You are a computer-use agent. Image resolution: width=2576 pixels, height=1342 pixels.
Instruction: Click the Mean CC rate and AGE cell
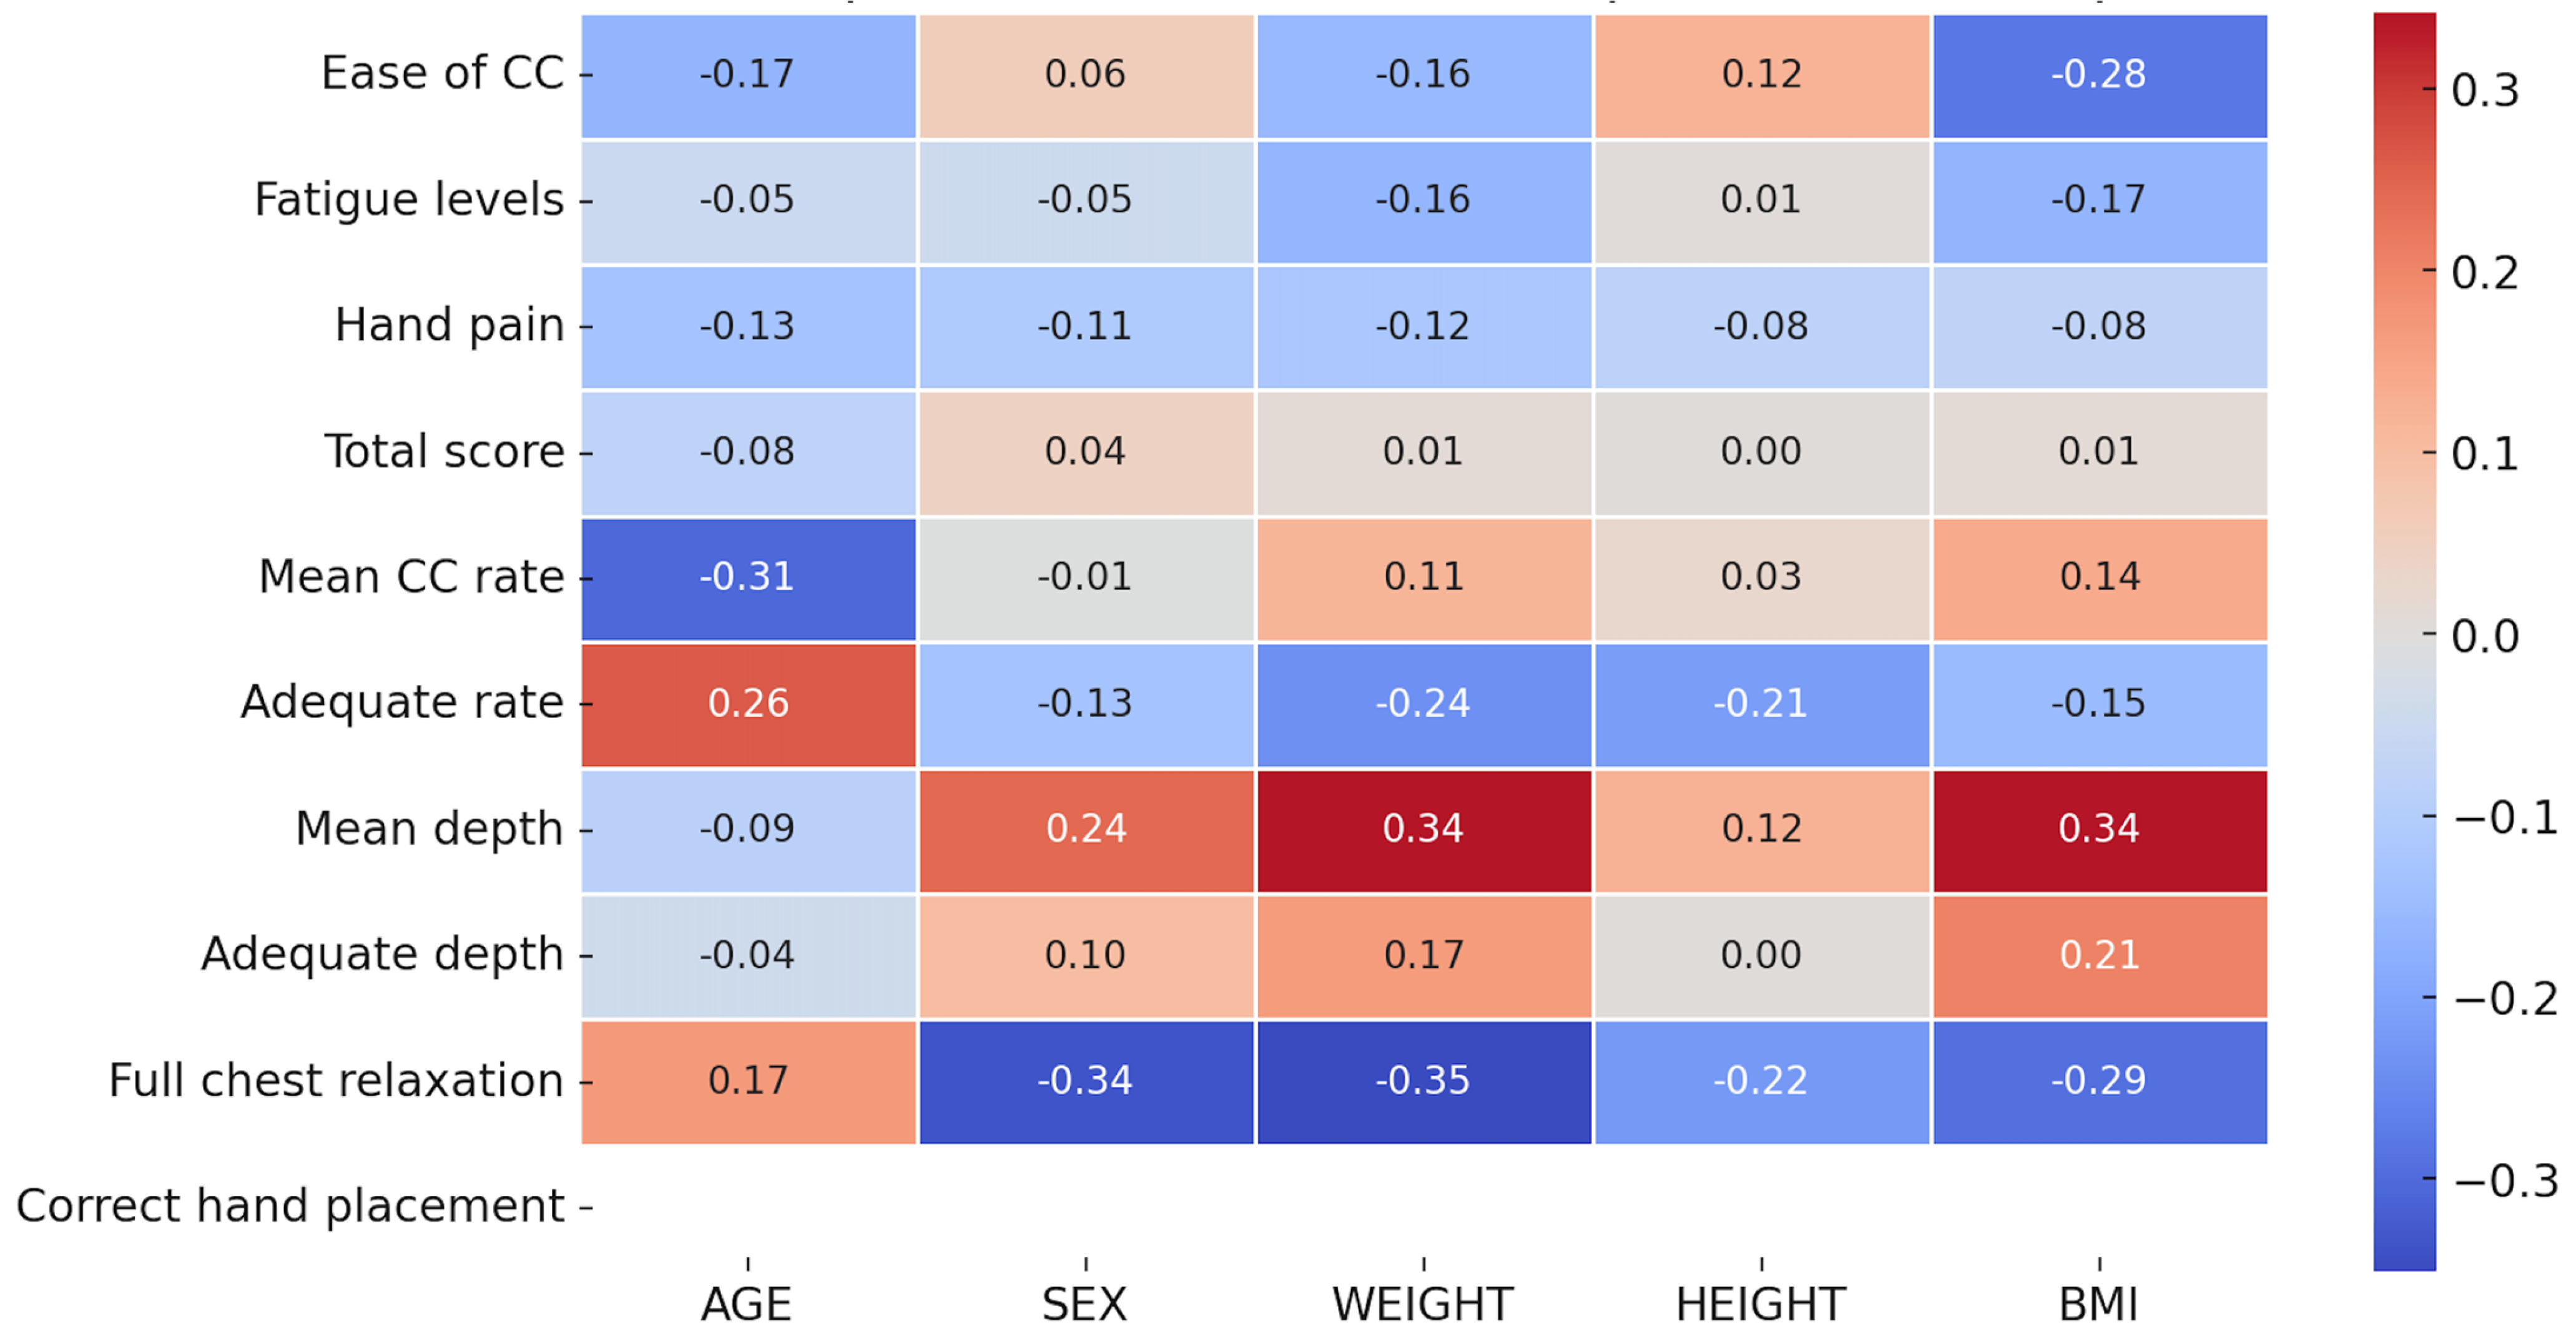click(x=748, y=578)
